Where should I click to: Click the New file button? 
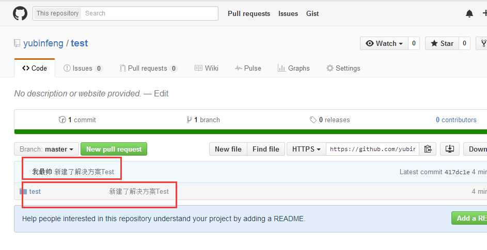point(228,149)
